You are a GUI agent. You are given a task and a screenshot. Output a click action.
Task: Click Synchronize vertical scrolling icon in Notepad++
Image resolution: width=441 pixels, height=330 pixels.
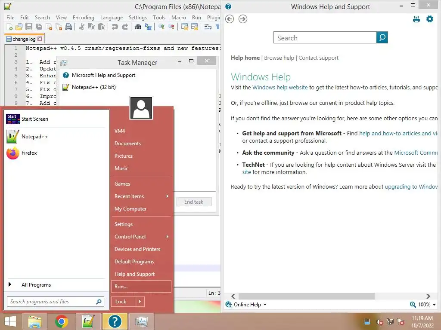(x=184, y=27)
